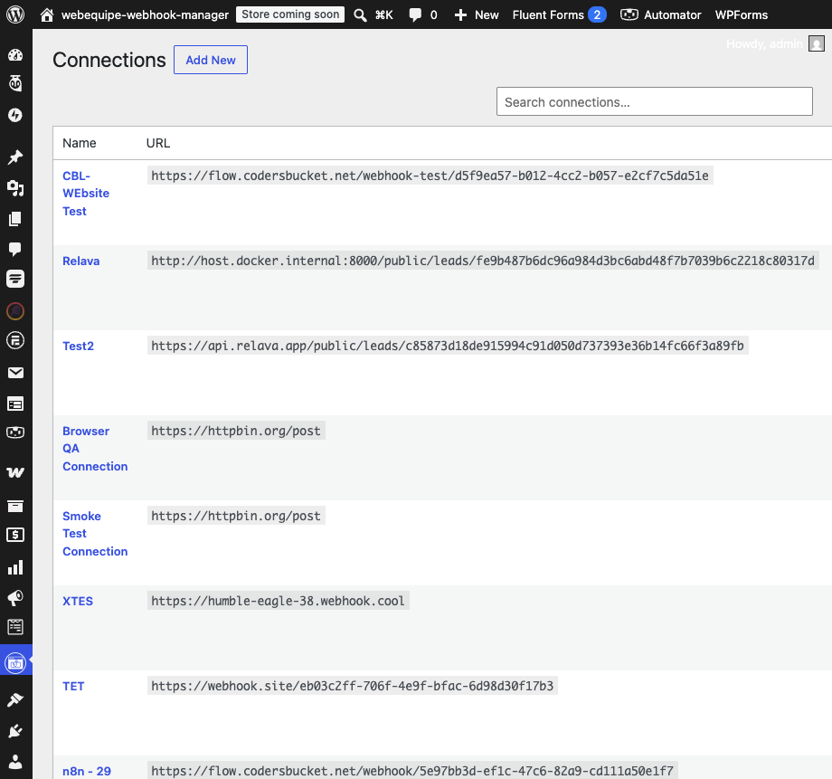Screen dimensions: 832x779
Task: Open Marketing via the megaphone icon
Action: (x=15, y=598)
